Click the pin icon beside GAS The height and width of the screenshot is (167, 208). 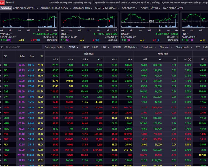1,91
